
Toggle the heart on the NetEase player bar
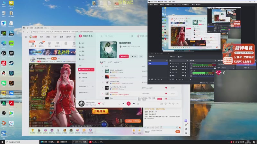point(99,103)
